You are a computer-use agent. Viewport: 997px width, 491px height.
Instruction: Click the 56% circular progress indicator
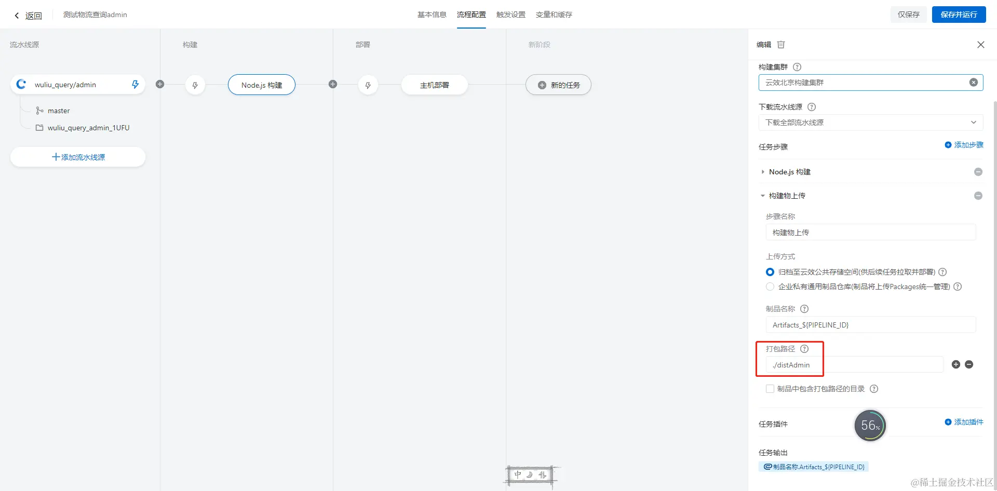[870, 426]
